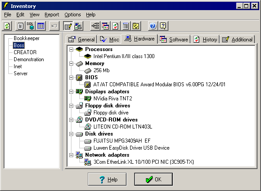Click the Processors chip category icon
Screen dimensions: 261x191
[x=79, y=49]
